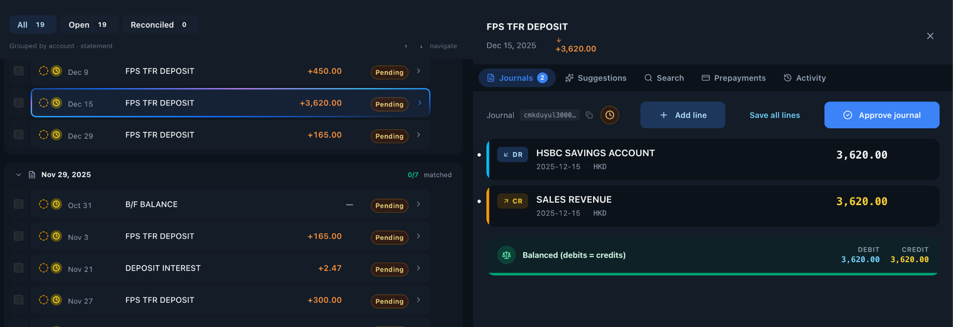Screen dimensions: 953x327
Task: Click the DR badge on HSBC Savings line
Action: pos(513,155)
